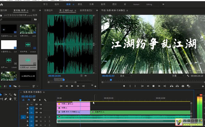Open Program Monitor panel menu
The height and width of the screenshot is (127, 205).
pyautogui.click(x=127, y=11)
